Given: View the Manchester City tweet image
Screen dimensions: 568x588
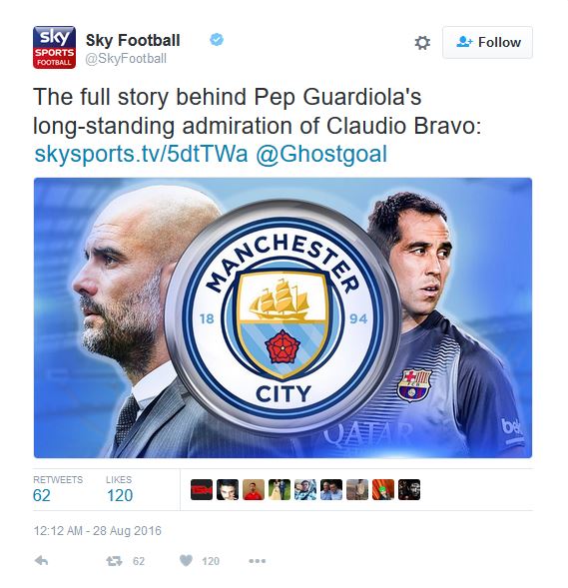Looking at the screenshot, I should click(283, 317).
